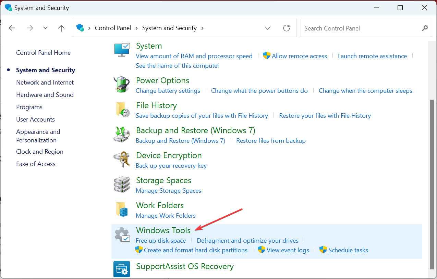Open the SupportAssist OS Recovery icon
The height and width of the screenshot is (279, 437).
122,269
